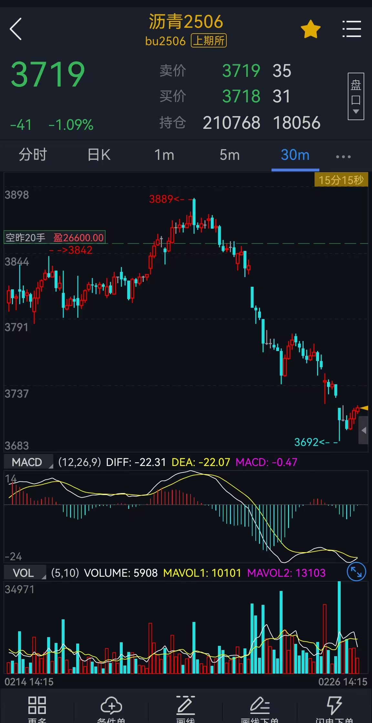The height and width of the screenshot is (723, 372).
Task: Select the 5m chart period
Action: pos(230,155)
